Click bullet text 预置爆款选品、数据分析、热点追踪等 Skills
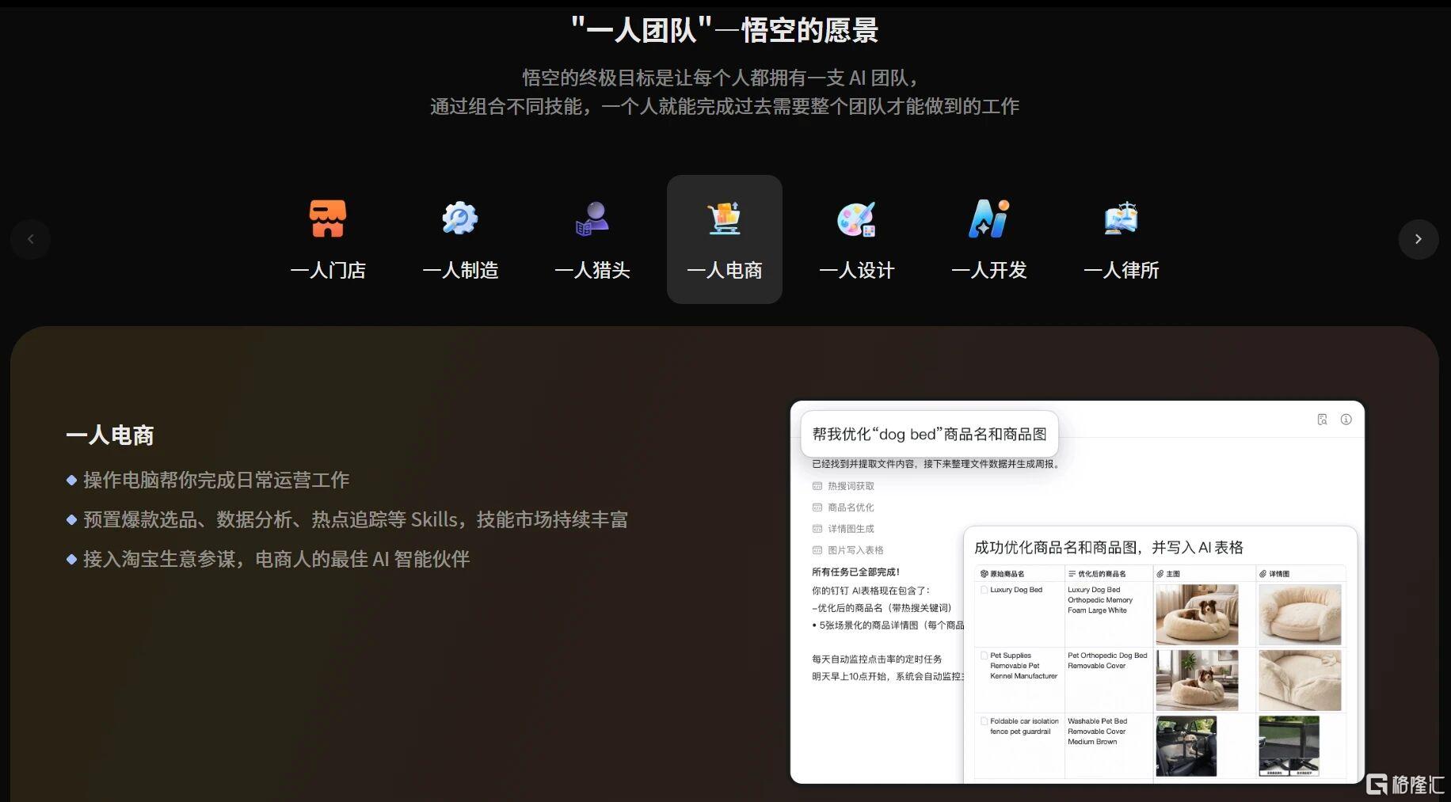Viewport: 1451px width, 802px height. pyautogui.click(x=271, y=519)
